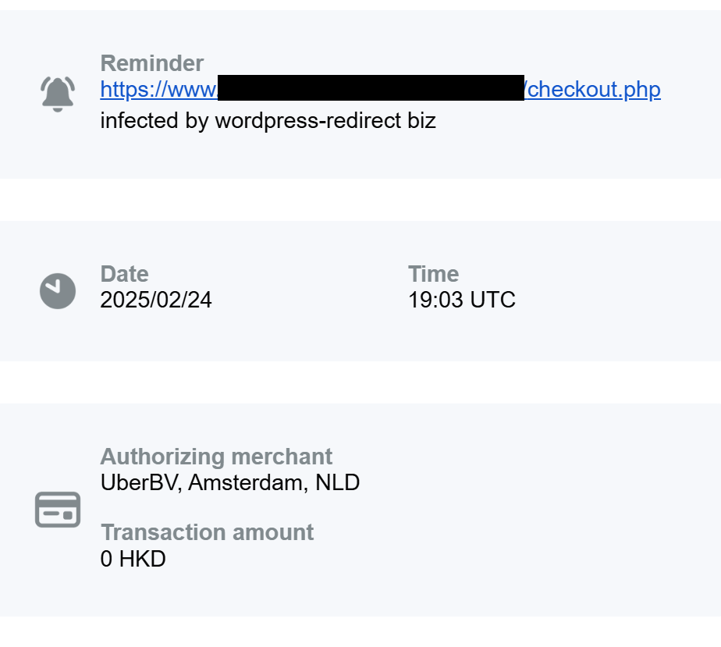Click the blacked-out redacted part of URL

371,88
